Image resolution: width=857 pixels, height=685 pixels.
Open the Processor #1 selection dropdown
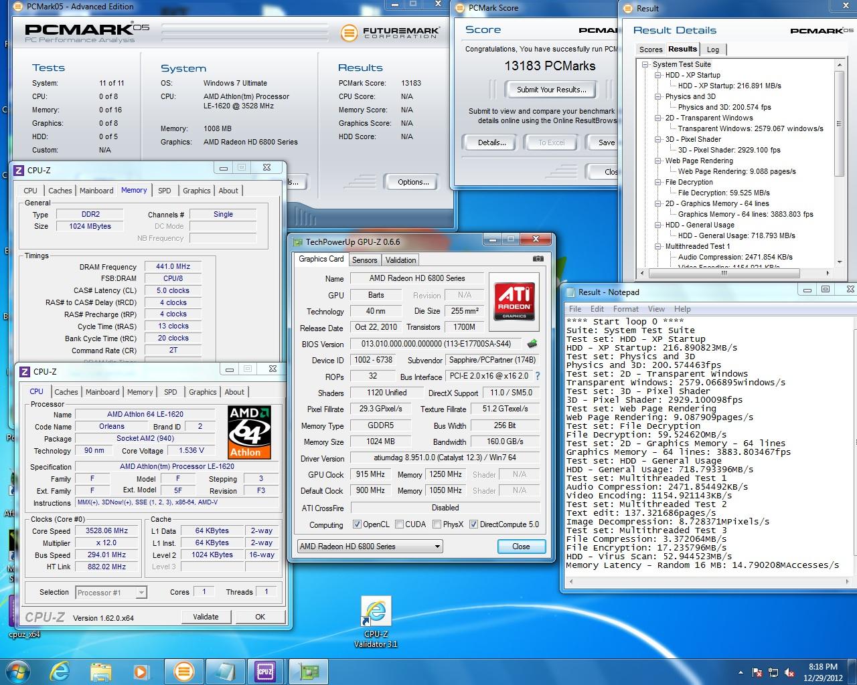point(110,593)
